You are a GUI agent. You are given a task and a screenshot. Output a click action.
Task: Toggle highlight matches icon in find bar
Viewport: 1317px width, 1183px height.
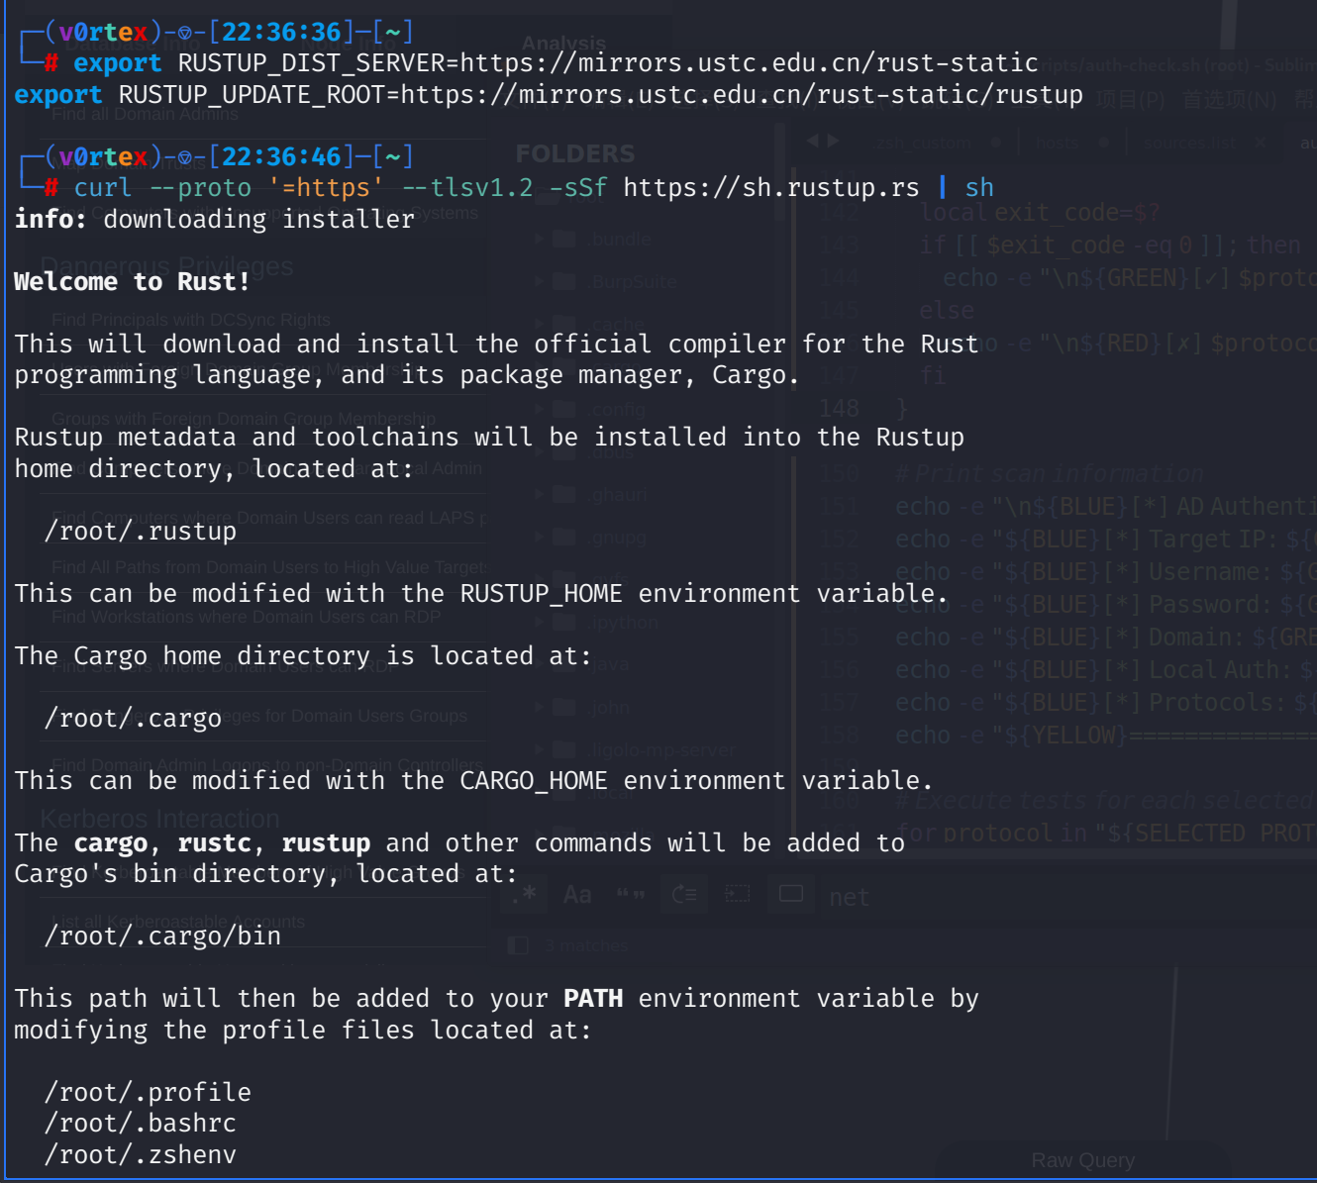point(791,894)
